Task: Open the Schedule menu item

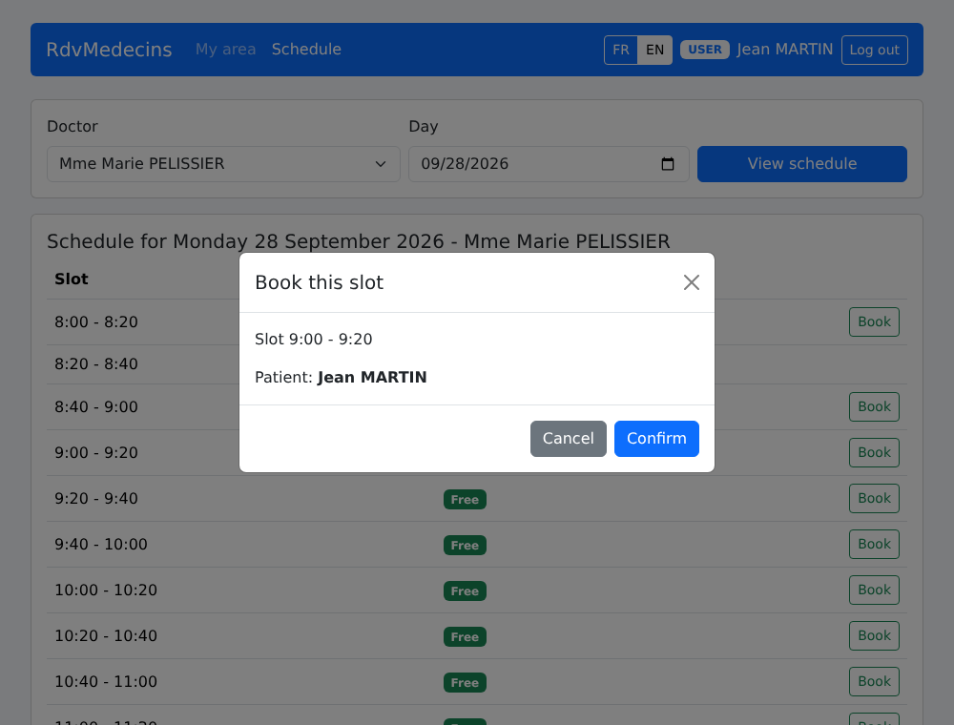Action: pyautogui.click(x=306, y=50)
